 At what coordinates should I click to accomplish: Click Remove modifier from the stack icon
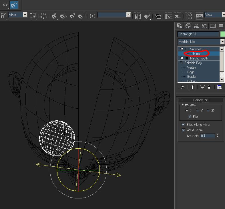click(x=209, y=87)
